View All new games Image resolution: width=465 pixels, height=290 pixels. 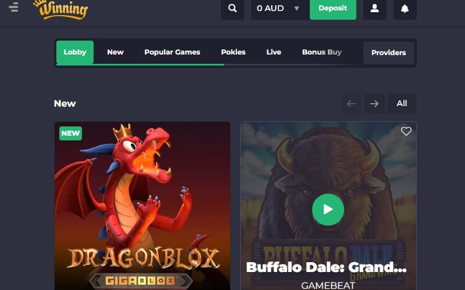[x=402, y=104]
